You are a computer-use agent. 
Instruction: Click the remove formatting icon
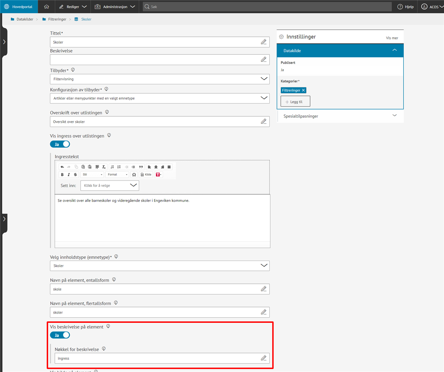[x=104, y=167]
